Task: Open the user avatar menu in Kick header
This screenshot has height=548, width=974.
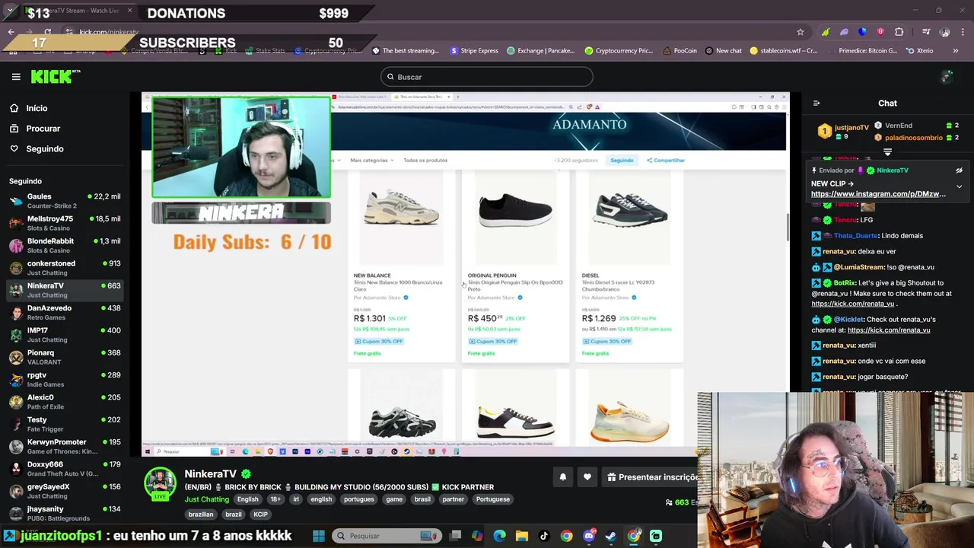Action: pyautogui.click(x=947, y=77)
